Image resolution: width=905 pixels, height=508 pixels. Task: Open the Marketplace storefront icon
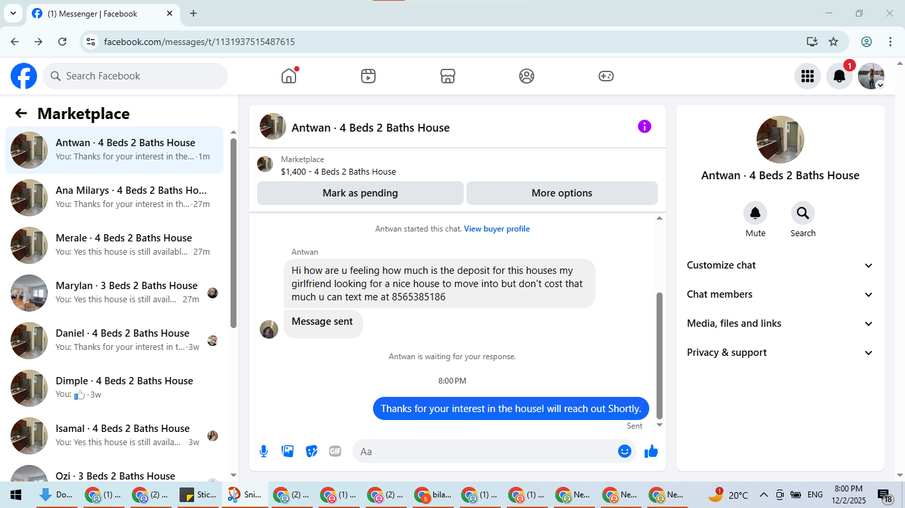click(448, 76)
